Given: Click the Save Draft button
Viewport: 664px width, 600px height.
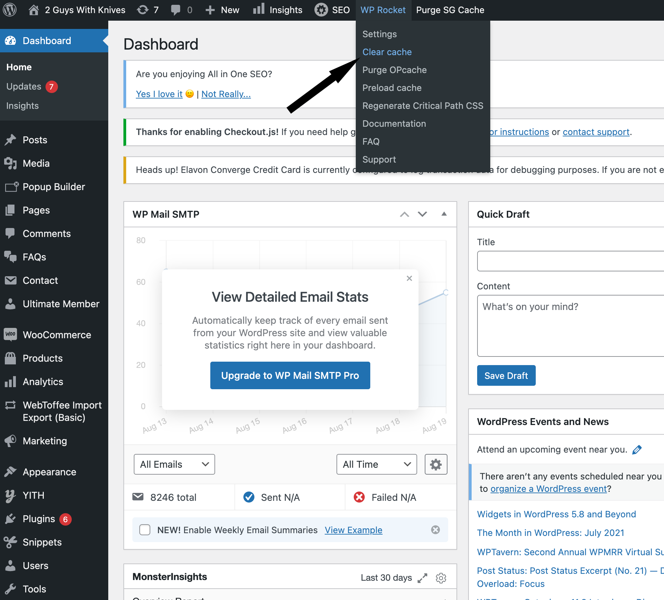Looking at the screenshot, I should point(506,375).
